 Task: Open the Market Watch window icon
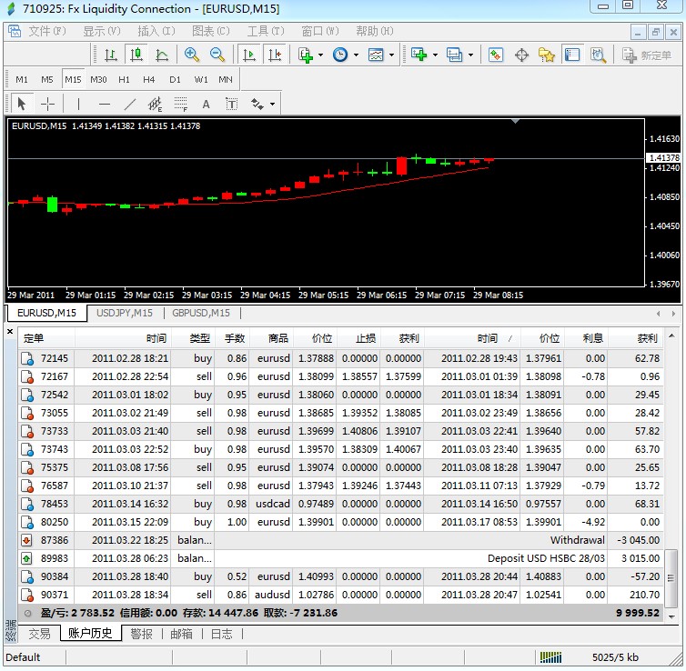click(496, 55)
